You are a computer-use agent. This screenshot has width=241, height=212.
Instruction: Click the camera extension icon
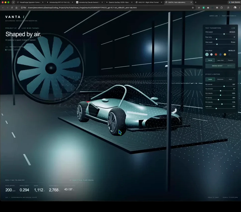[208, 7]
